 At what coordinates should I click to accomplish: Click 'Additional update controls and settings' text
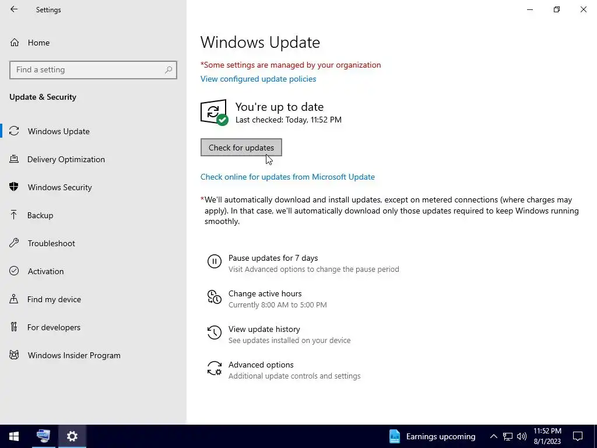pos(294,376)
